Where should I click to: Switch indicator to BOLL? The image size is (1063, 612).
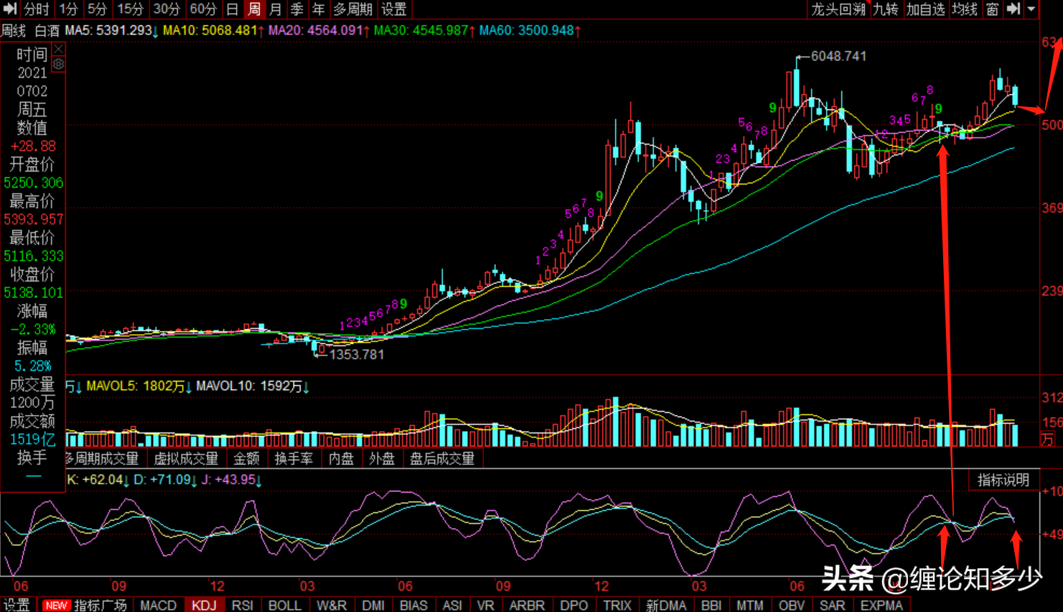pyautogui.click(x=285, y=605)
